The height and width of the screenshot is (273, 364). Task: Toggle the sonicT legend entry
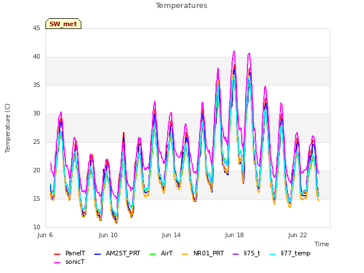[x=69, y=262]
